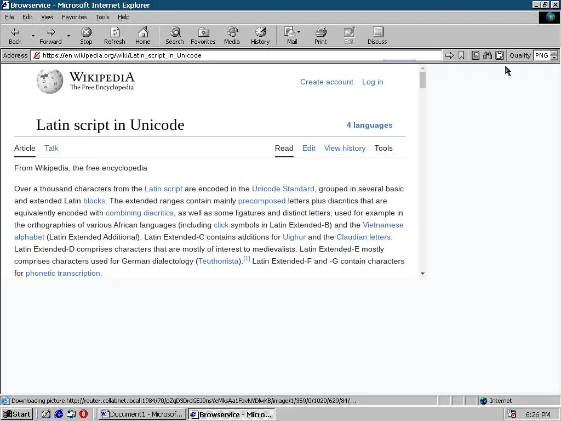This screenshot has width=561, height=421.
Task: Decrease Quality with the down stepper arrow
Action: pos(554,58)
